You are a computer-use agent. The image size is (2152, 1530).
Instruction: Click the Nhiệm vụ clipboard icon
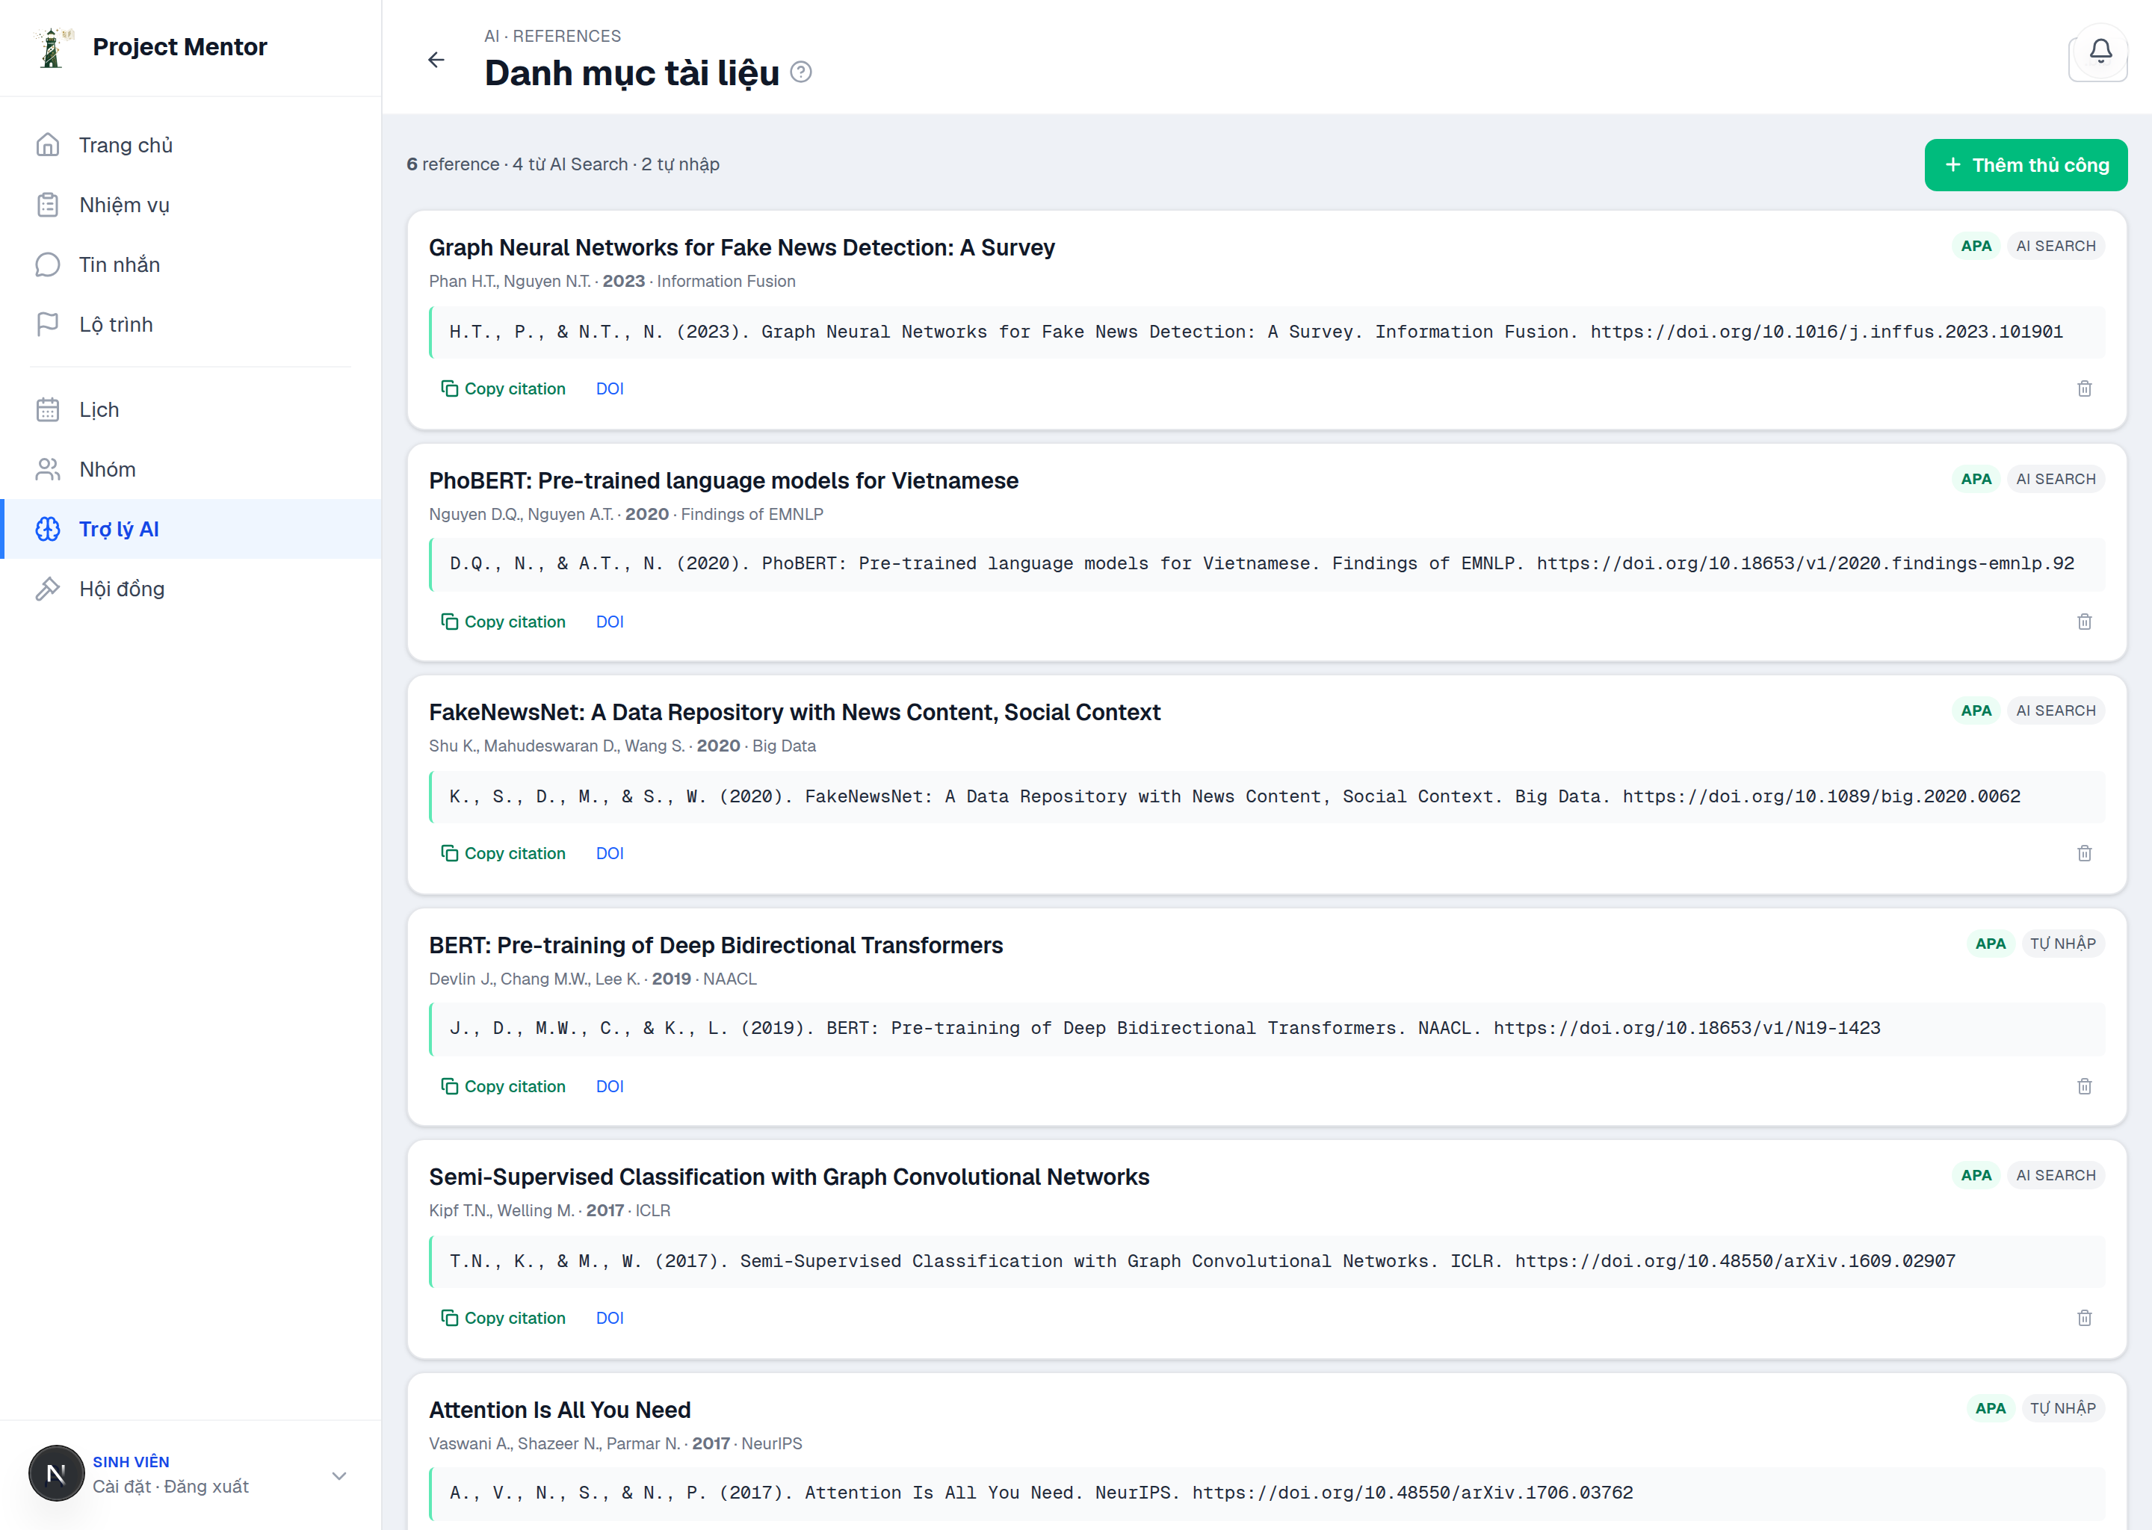48,205
